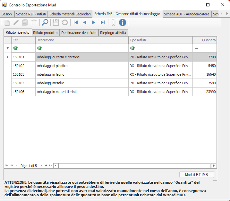The image size is (230, 201).
Task: Click the floppy disk save icon
Action: (x=56, y=22)
